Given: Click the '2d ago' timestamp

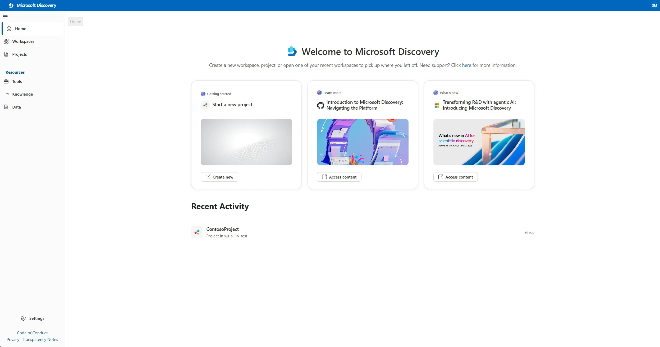Looking at the screenshot, I should pos(529,232).
